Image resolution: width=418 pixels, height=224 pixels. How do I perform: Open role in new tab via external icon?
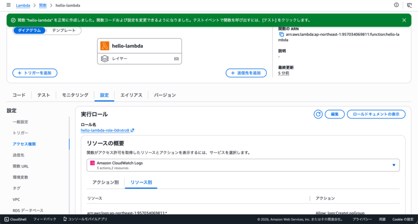pyautogui.click(x=133, y=130)
